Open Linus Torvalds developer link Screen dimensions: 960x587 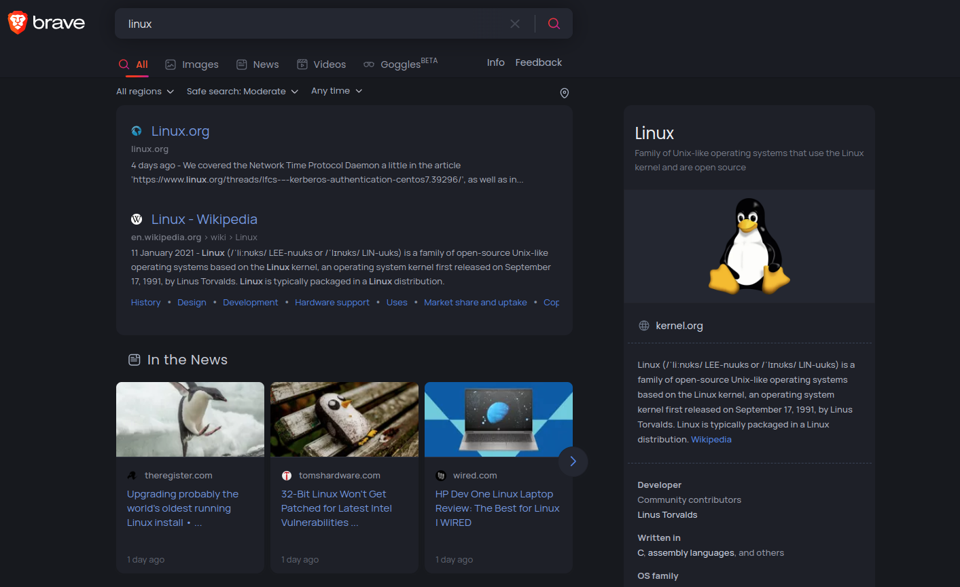tap(667, 515)
